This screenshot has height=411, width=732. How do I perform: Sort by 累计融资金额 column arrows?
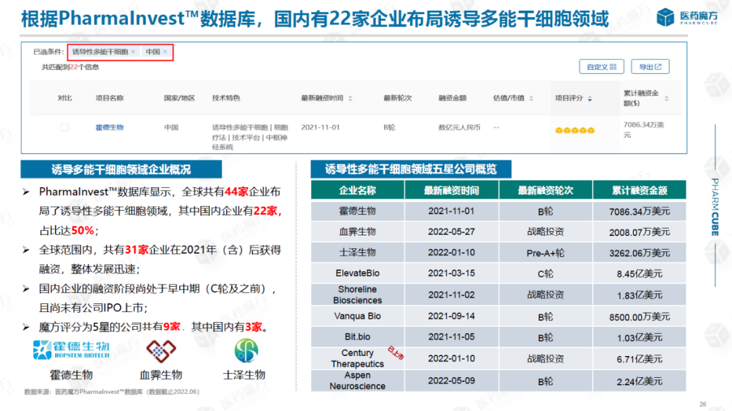click(x=668, y=98)
